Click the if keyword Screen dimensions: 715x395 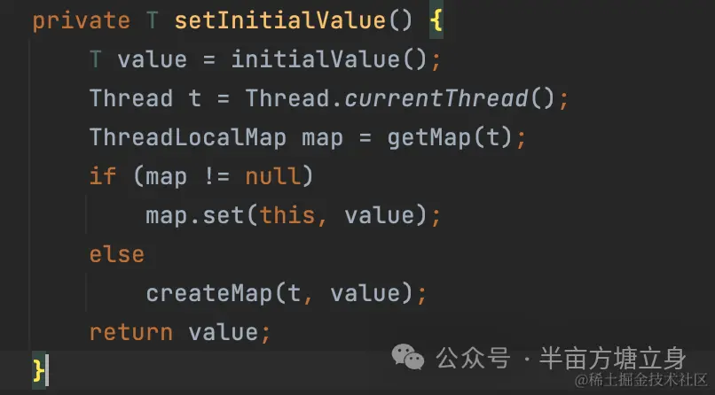click(x=102, y=176)
